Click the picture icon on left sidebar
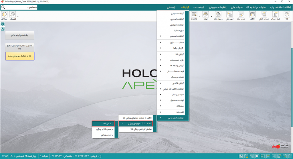 tap(3, 29)
